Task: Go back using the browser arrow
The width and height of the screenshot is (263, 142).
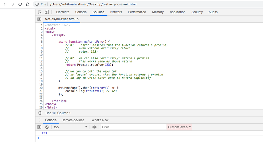Action: pyautogui.click(x=5, y=4)
